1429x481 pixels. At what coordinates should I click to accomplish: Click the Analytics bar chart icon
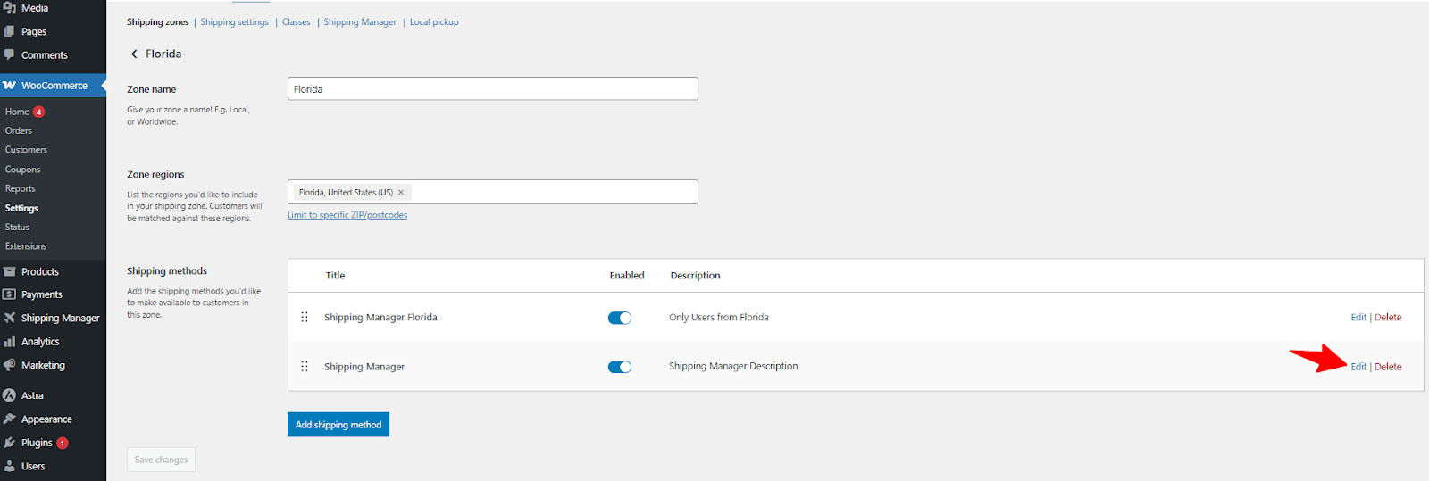pos(10,342)
